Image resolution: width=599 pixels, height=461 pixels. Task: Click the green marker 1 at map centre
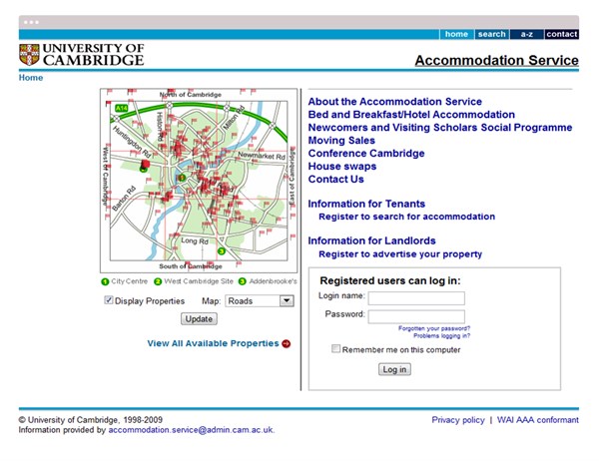[182, 178]
